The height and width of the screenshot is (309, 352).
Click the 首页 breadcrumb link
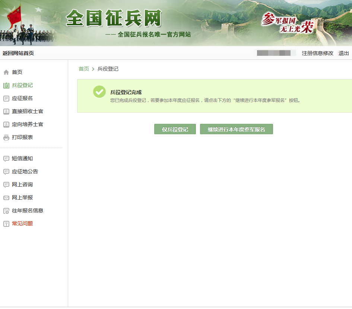[84, 69]
